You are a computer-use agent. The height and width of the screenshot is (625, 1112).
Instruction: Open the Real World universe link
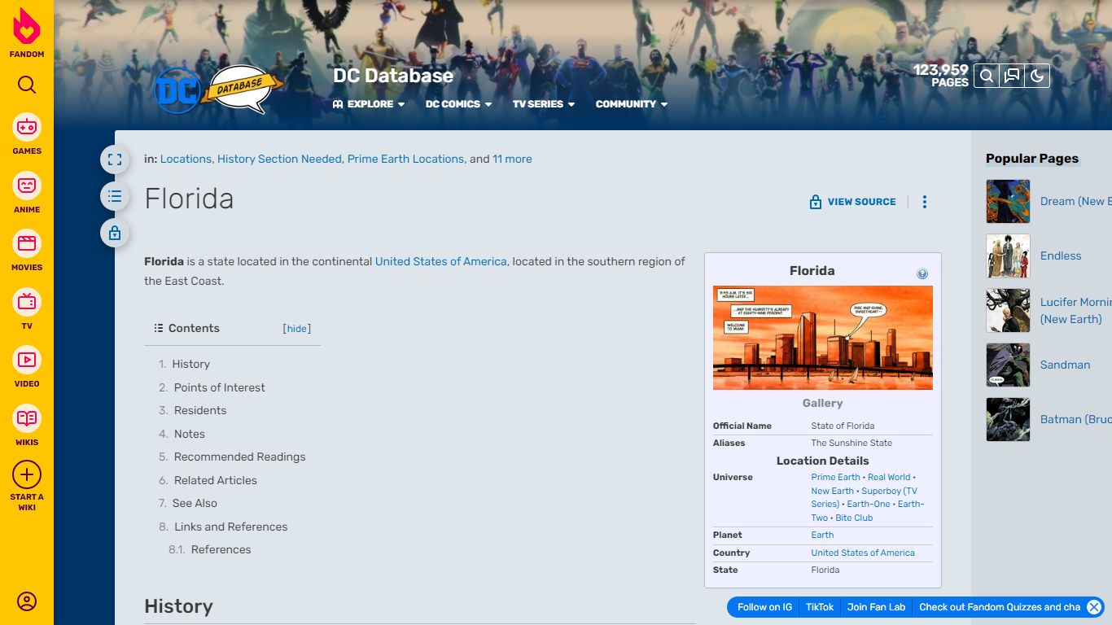click(x=889, y=478)
